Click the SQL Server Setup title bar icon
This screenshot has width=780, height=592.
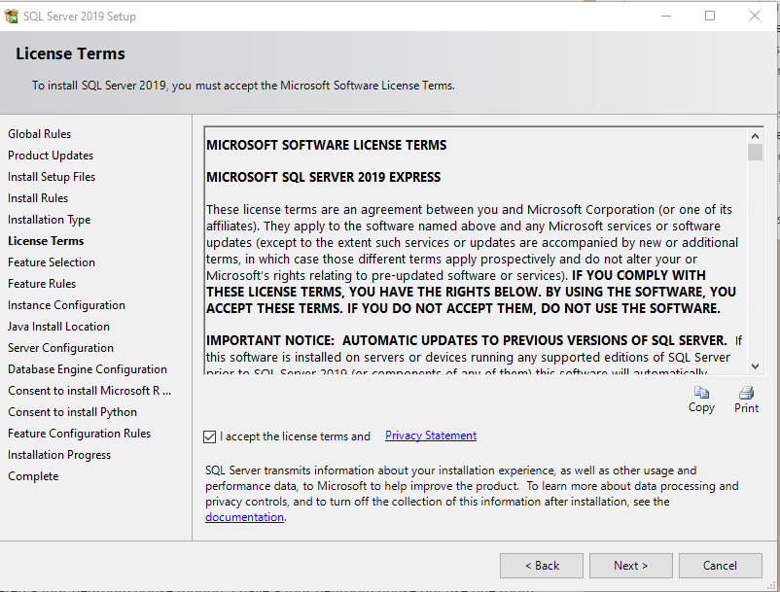11,16
